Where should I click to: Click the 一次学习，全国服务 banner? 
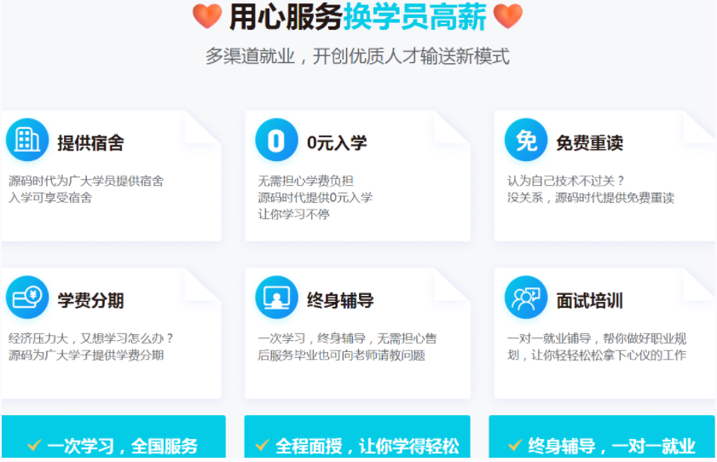click(x=113, y=436)
